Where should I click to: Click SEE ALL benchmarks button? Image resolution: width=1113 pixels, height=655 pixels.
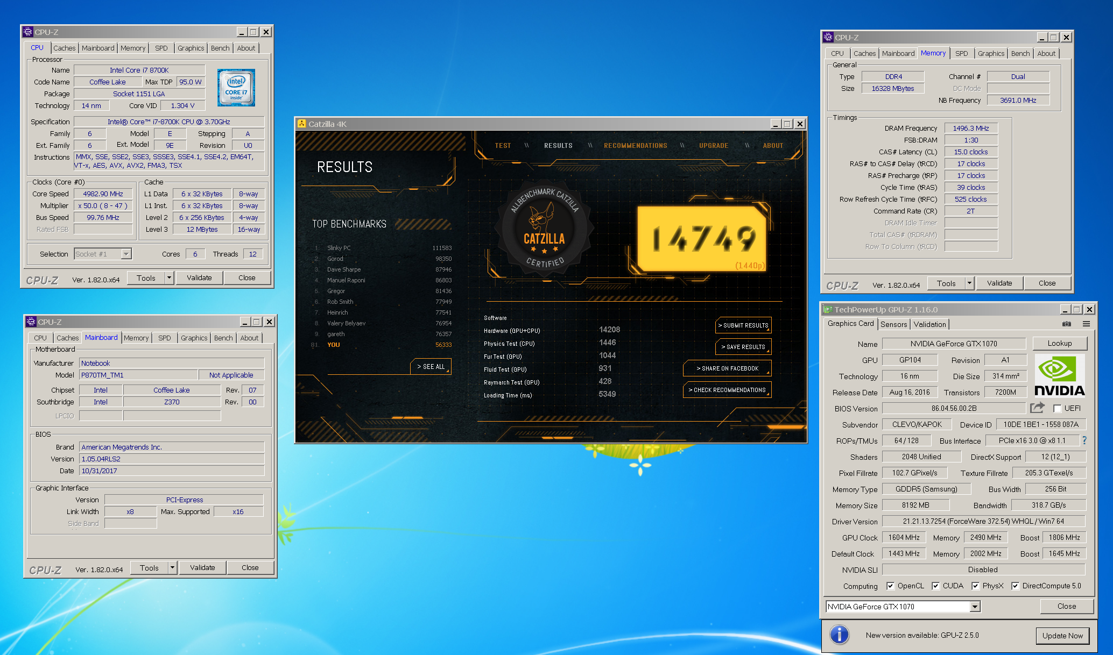pyautogui.click(x=431, y=366)
